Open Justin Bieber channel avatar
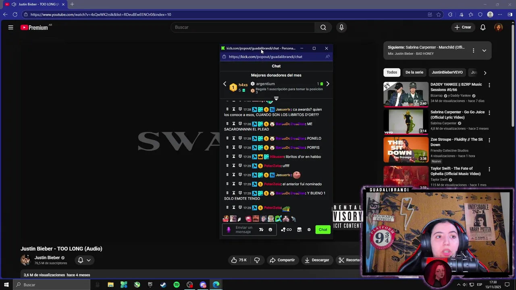The height and width of the screenshot is (290, 516). (x=25, y=260)
